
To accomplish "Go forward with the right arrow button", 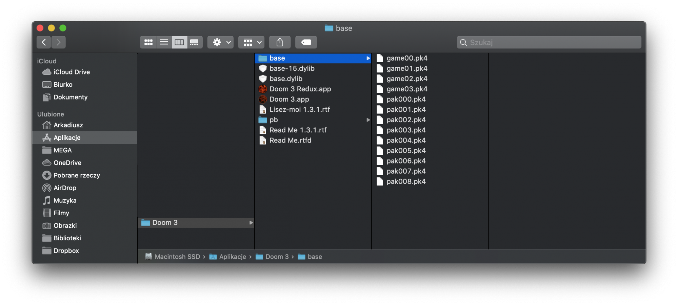I will point(58,42).
